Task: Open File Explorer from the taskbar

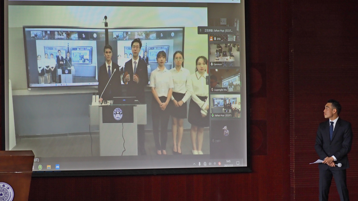Action: pos(49,167)
